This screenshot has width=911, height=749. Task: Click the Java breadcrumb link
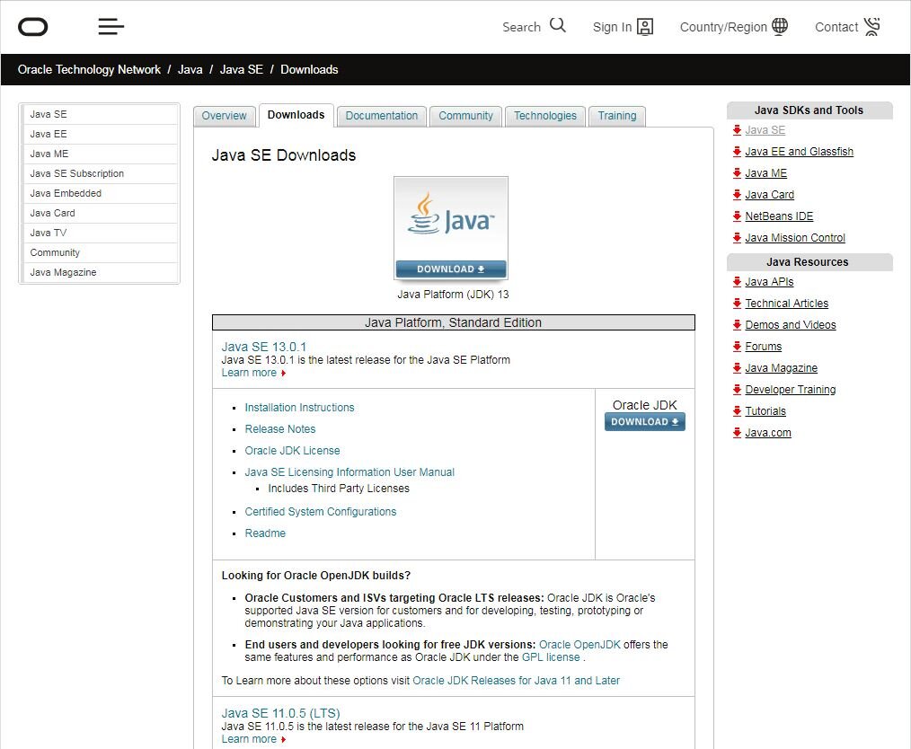190,70
